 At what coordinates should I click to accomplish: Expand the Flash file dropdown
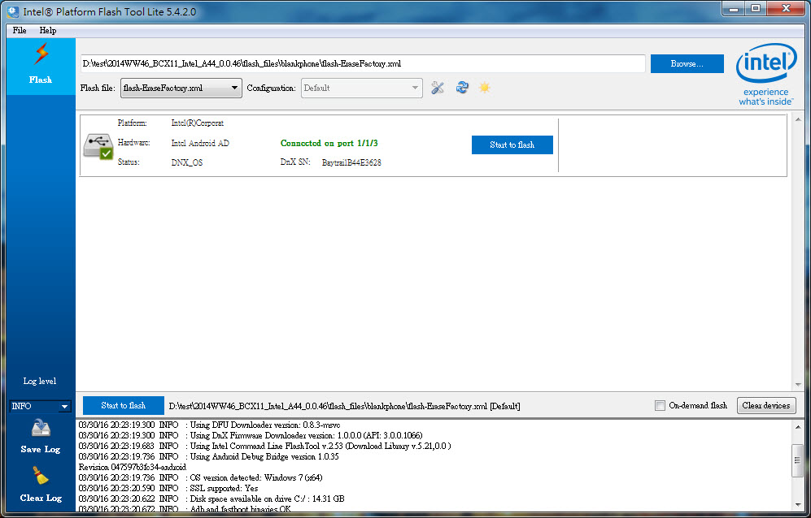pos(234,88)
